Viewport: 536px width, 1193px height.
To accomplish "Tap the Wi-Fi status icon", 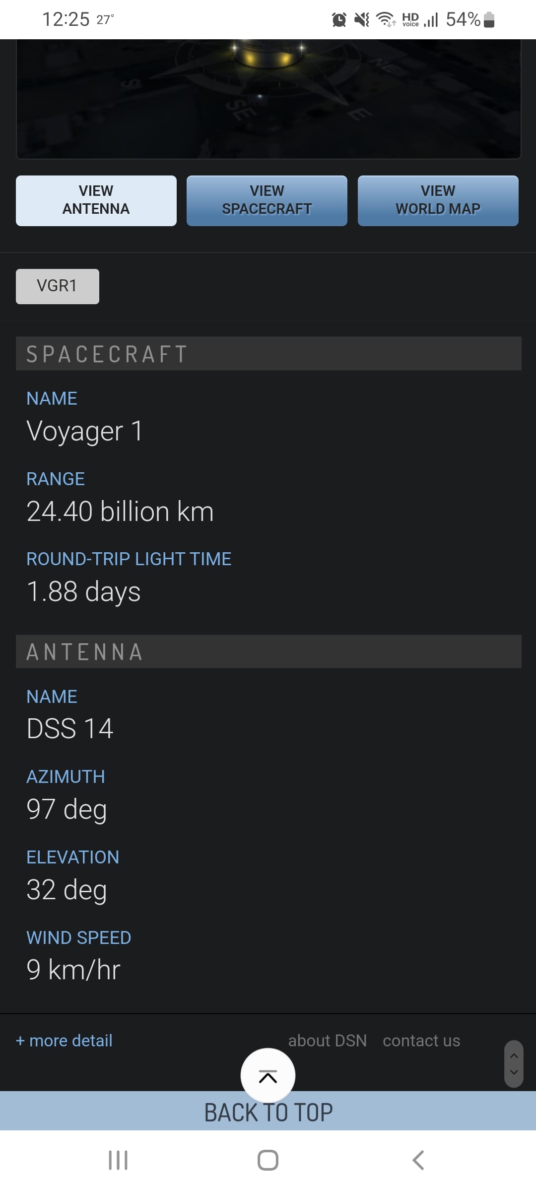I will 386,19.
